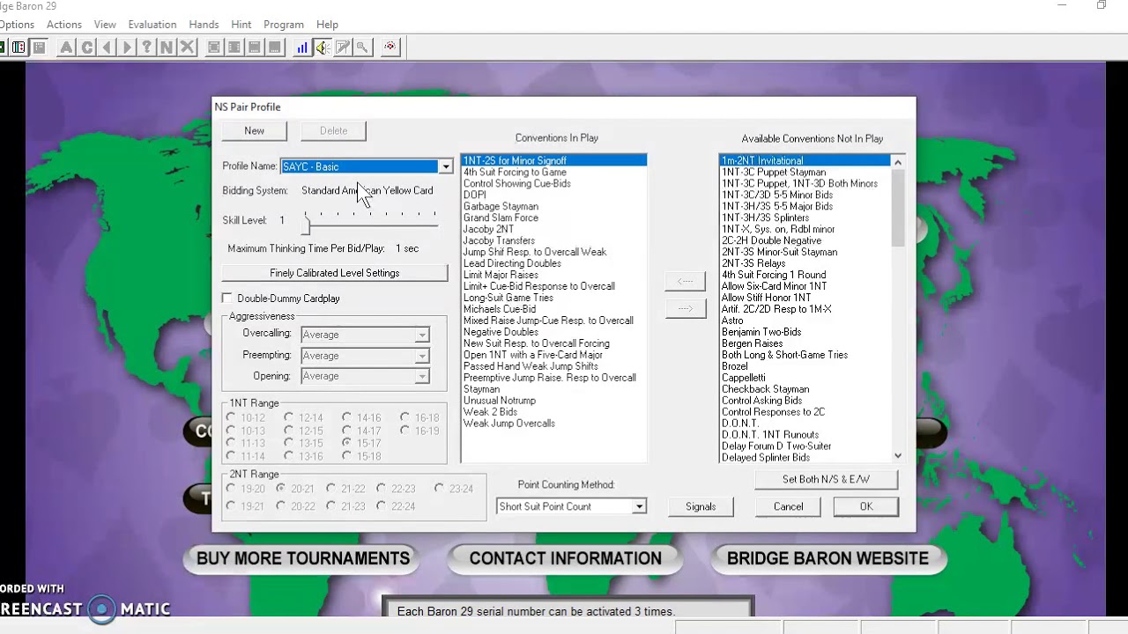Select 'Jacoby Transfers' in Conventions In Play
This screenshot has width=1128, height=634.
(x=553, y=240)
